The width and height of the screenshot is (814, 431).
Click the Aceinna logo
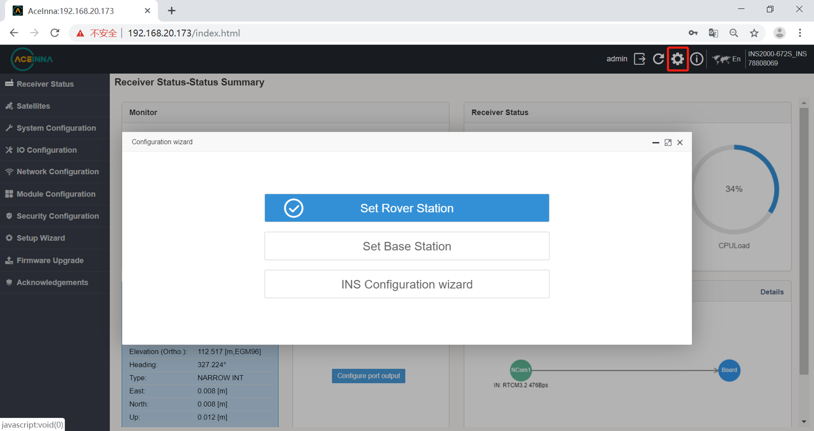pyautogui.click(x=32, y=59)
